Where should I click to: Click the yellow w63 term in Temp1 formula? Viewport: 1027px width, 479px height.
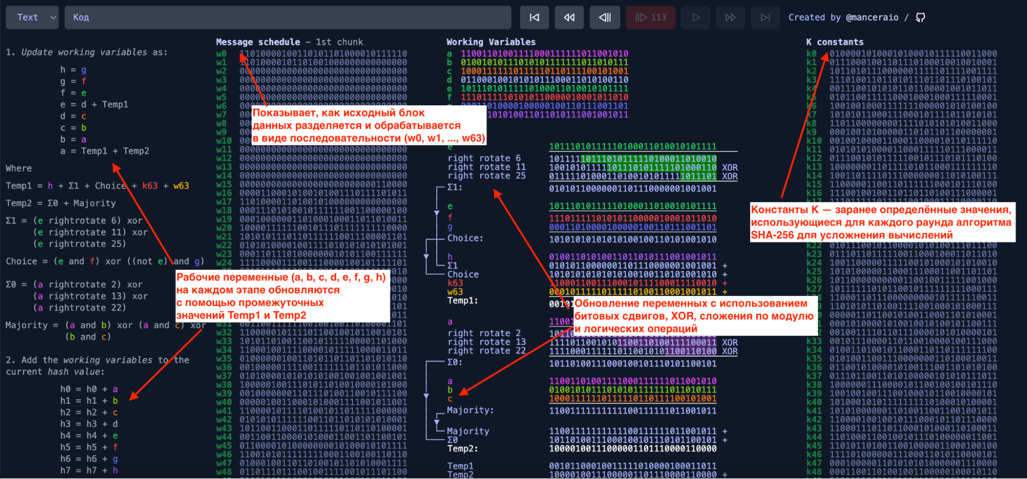point(181,186)
